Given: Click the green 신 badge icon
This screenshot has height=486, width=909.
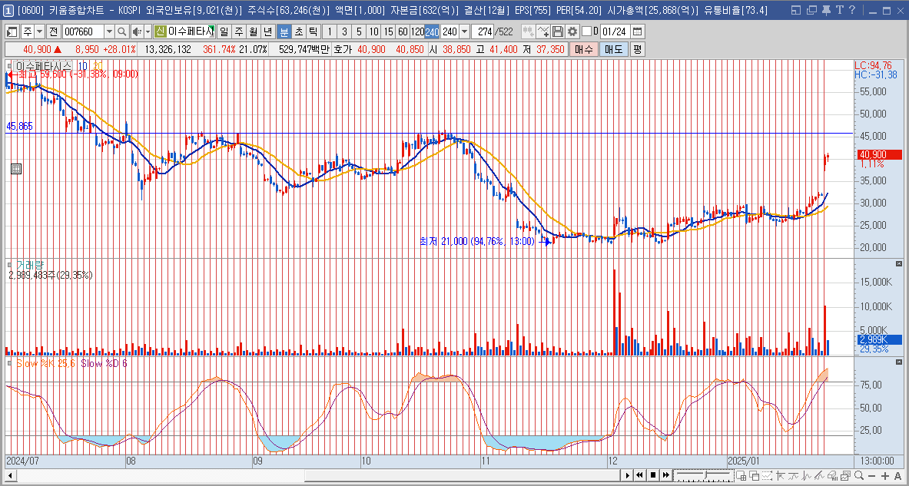Looking at the screenshot, I should tap(160, 31).
